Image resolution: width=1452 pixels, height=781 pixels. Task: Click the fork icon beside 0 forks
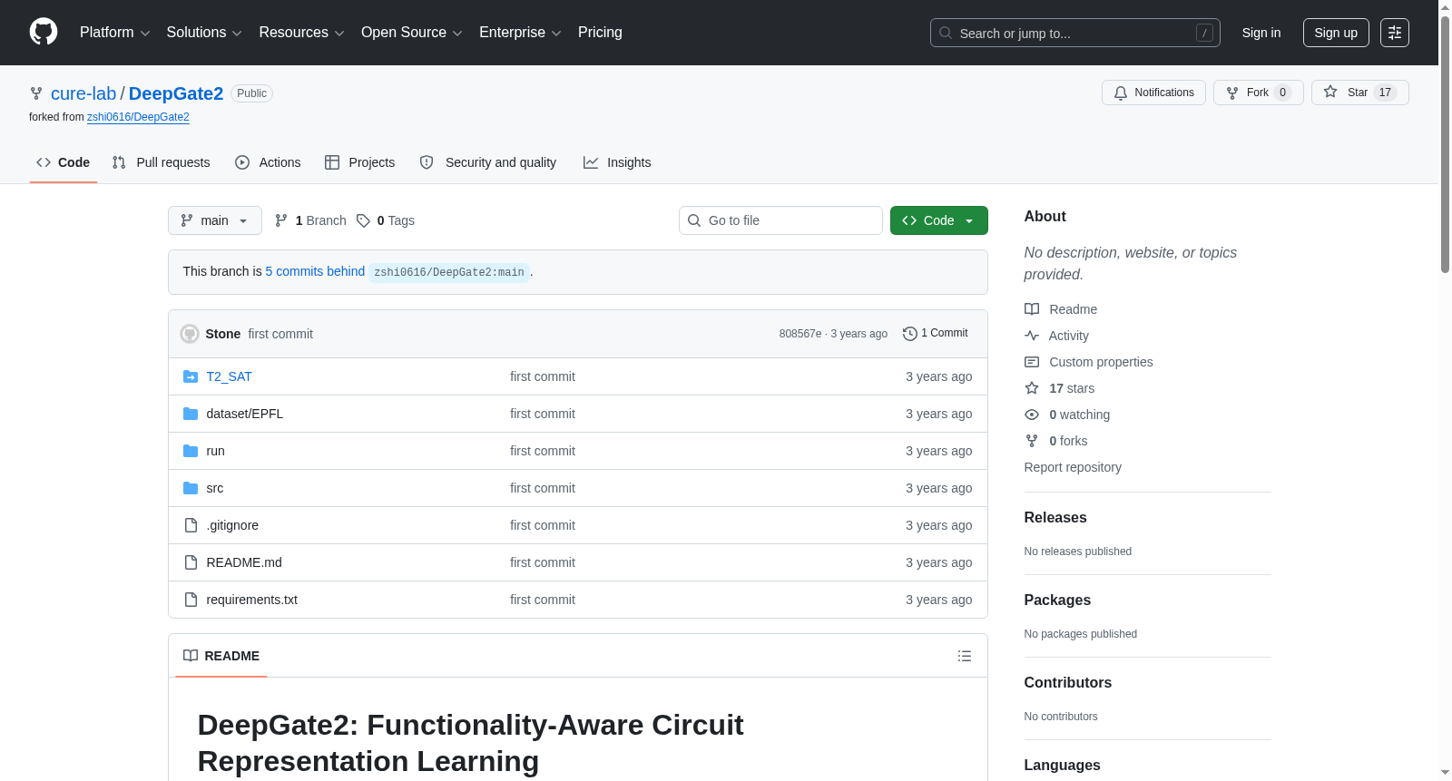click(1032, 441)
